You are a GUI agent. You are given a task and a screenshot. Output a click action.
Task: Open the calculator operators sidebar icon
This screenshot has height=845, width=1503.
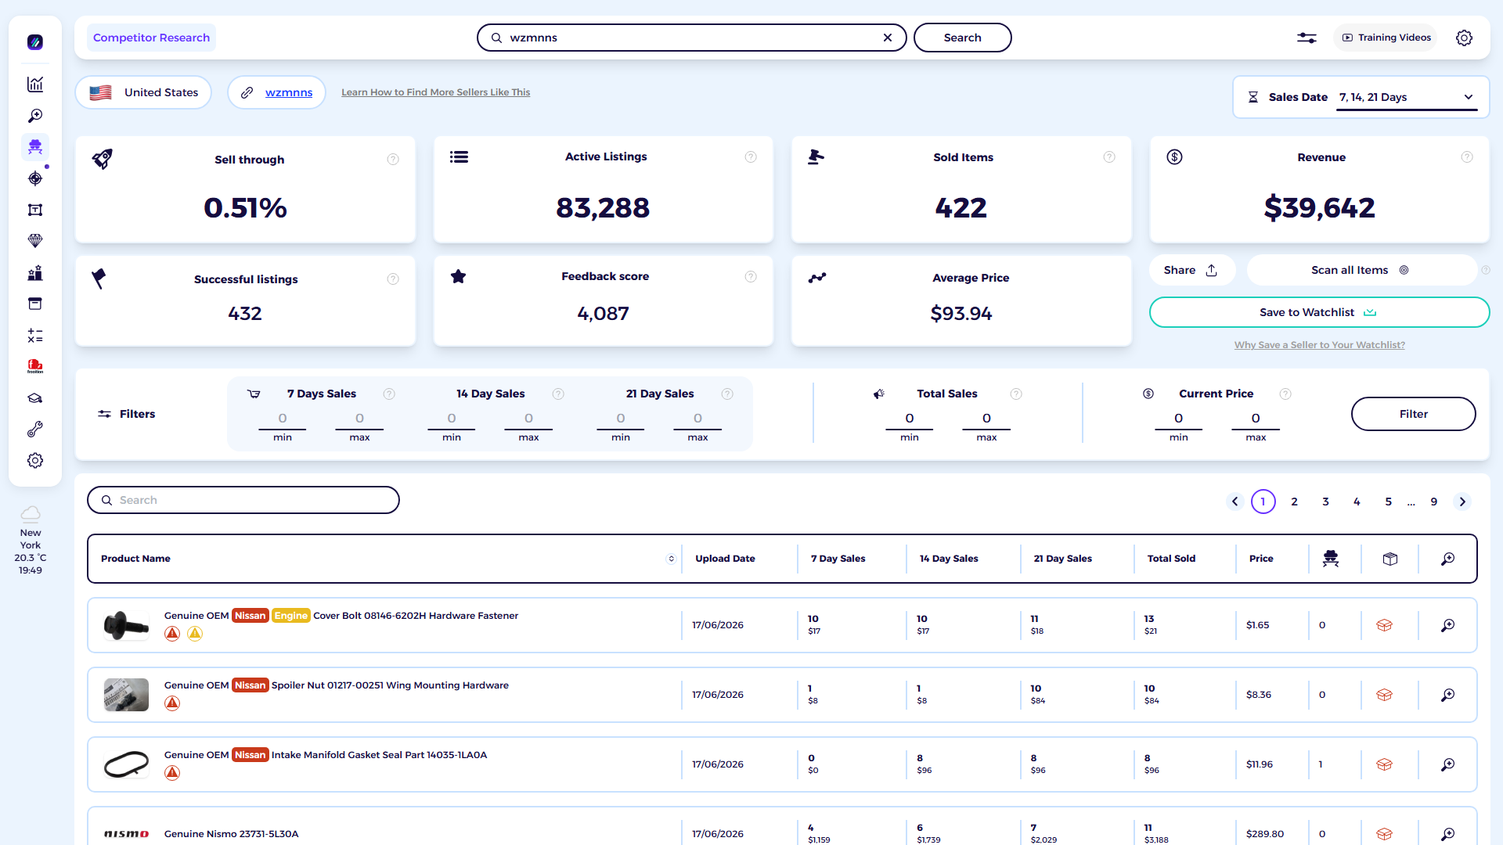[35, 336]
